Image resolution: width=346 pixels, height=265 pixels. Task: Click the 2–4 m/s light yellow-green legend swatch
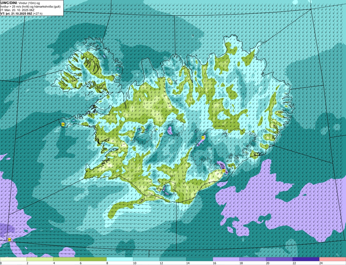click(41, 259)
